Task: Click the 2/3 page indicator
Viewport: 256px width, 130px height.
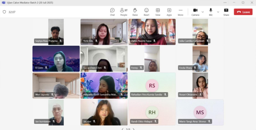Action: point(128,129)
